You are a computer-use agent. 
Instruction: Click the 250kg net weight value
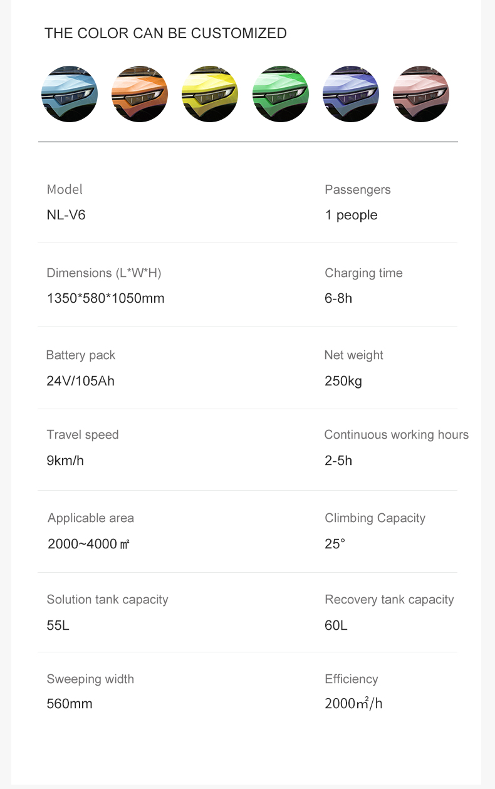pyautogui.click(x=343, y=381)
